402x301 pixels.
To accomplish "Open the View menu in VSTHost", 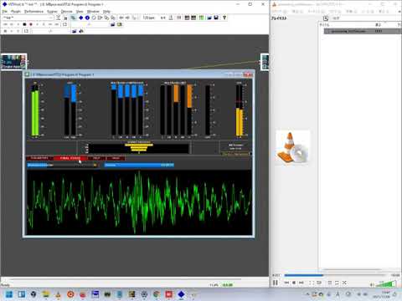I will coord(80,12).
